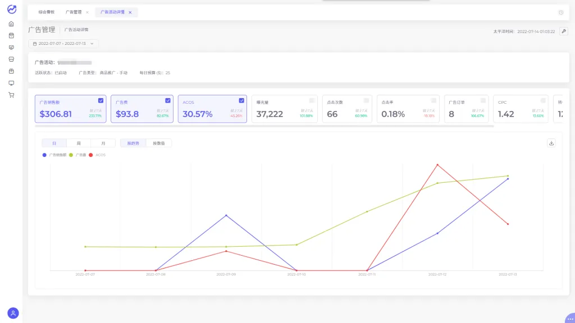Check the 广告订单 metric checkbox

483,100
